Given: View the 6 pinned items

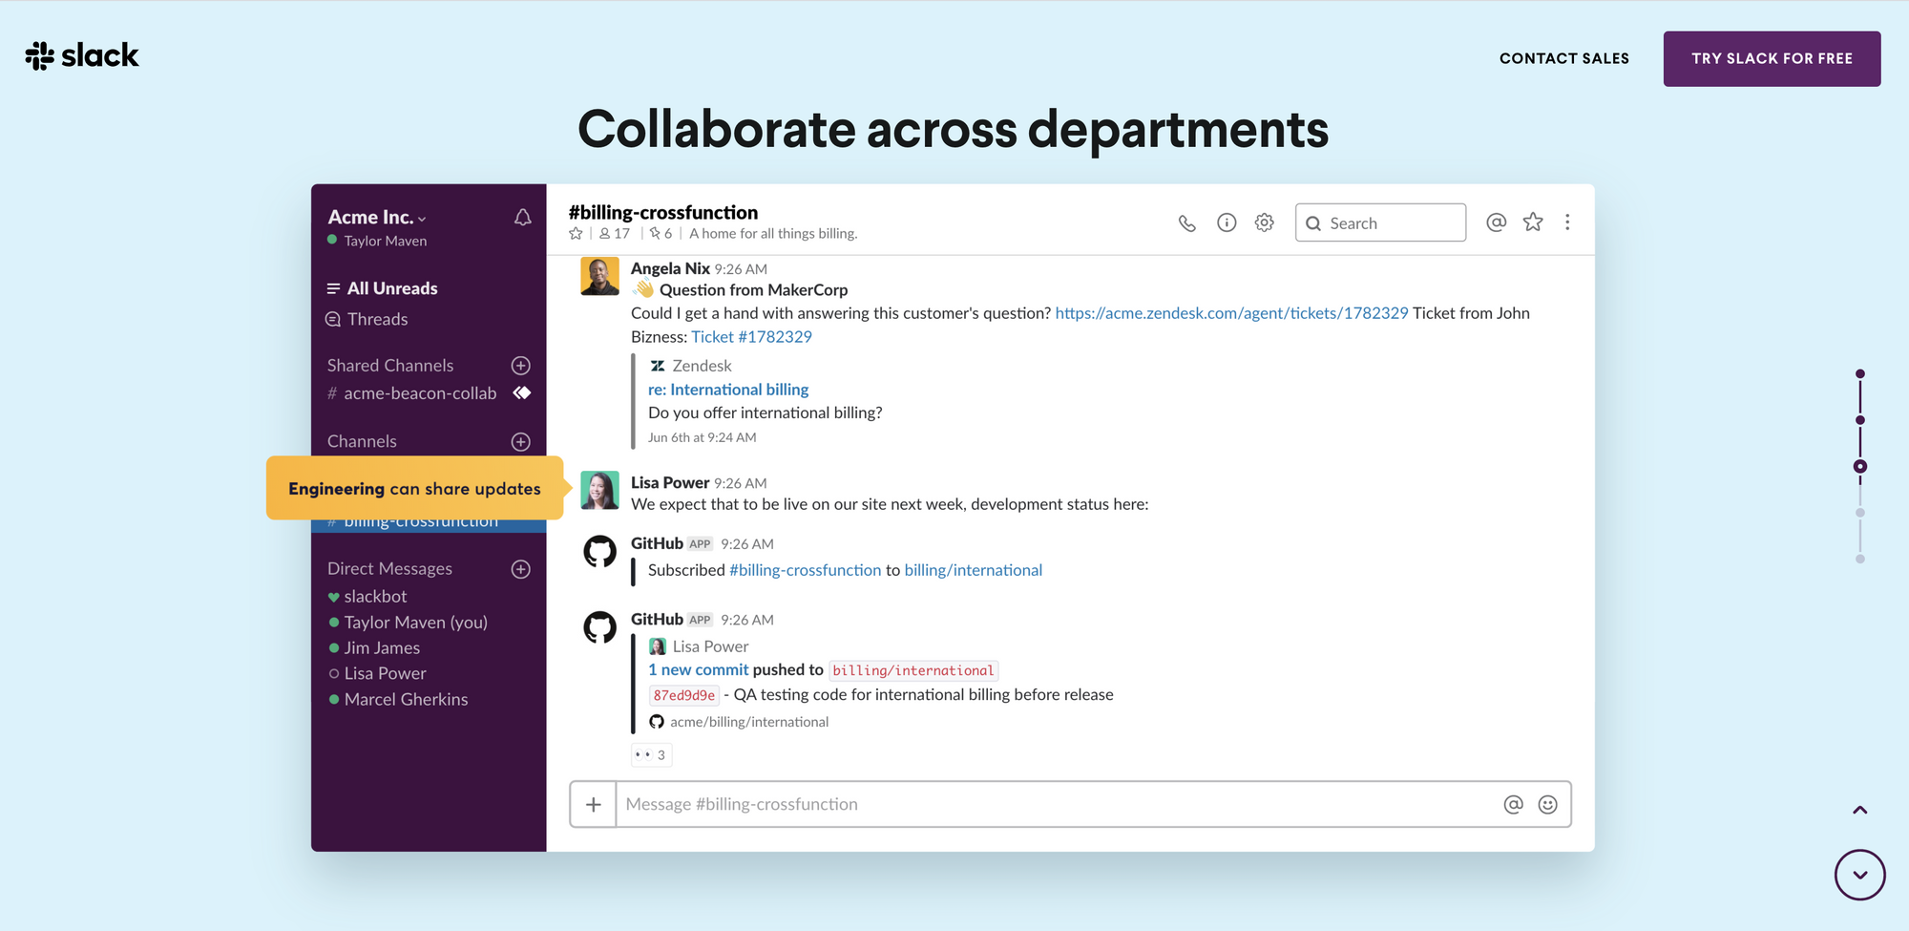Looking at the screenshot, I should point(661,234).
